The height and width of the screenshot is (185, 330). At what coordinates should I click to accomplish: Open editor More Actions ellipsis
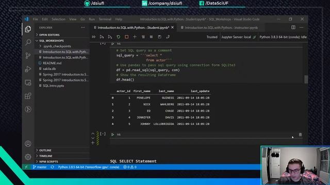[x=301, y=27]
